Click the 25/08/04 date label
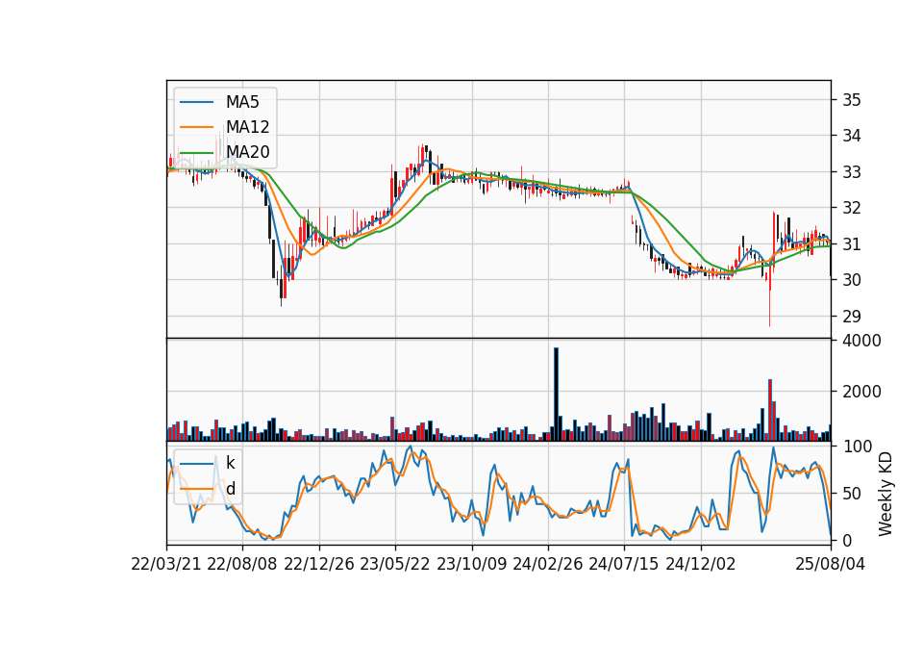This screenshot has height=664, width=923. coord(830,564)
